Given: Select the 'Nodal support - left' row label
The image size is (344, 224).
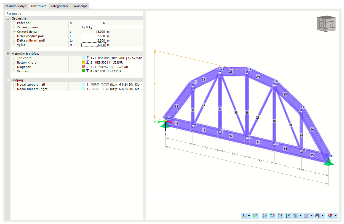Looking at the screenshot, I should [31, 84].
